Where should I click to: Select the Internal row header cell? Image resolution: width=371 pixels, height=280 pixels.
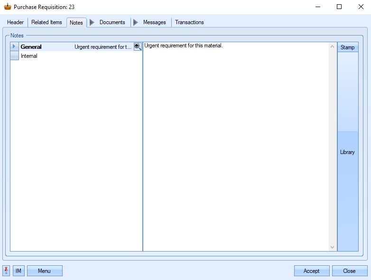pyautogui.click(x=14, y=56)
